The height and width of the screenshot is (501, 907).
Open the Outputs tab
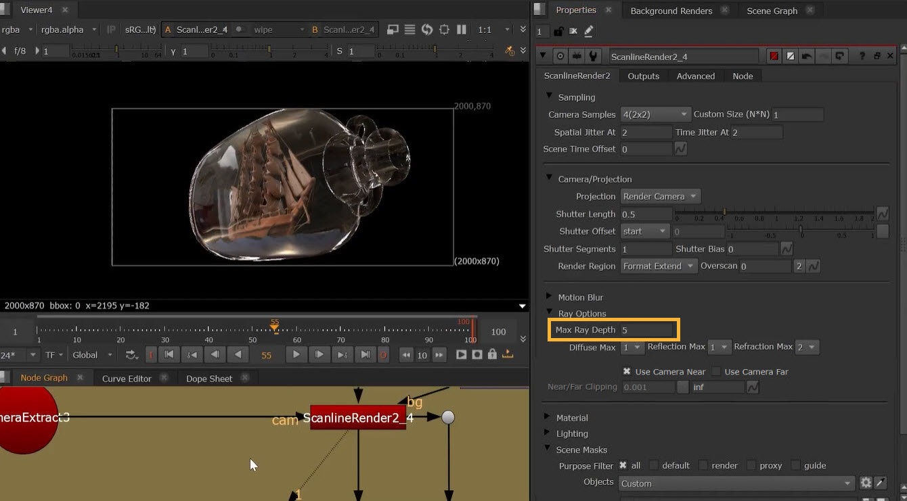(x=643, y=76)
